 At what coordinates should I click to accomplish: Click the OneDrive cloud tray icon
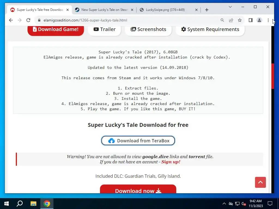pos(231,204)
